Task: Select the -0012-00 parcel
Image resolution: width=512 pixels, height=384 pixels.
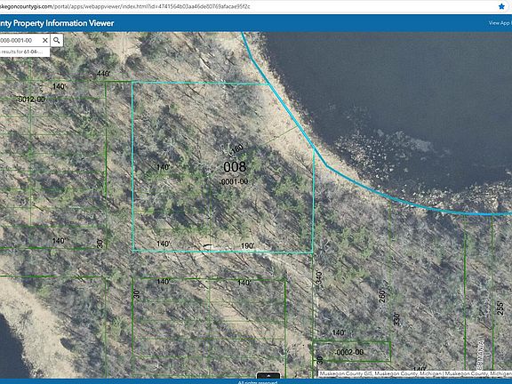Action: tap(31, 100)
